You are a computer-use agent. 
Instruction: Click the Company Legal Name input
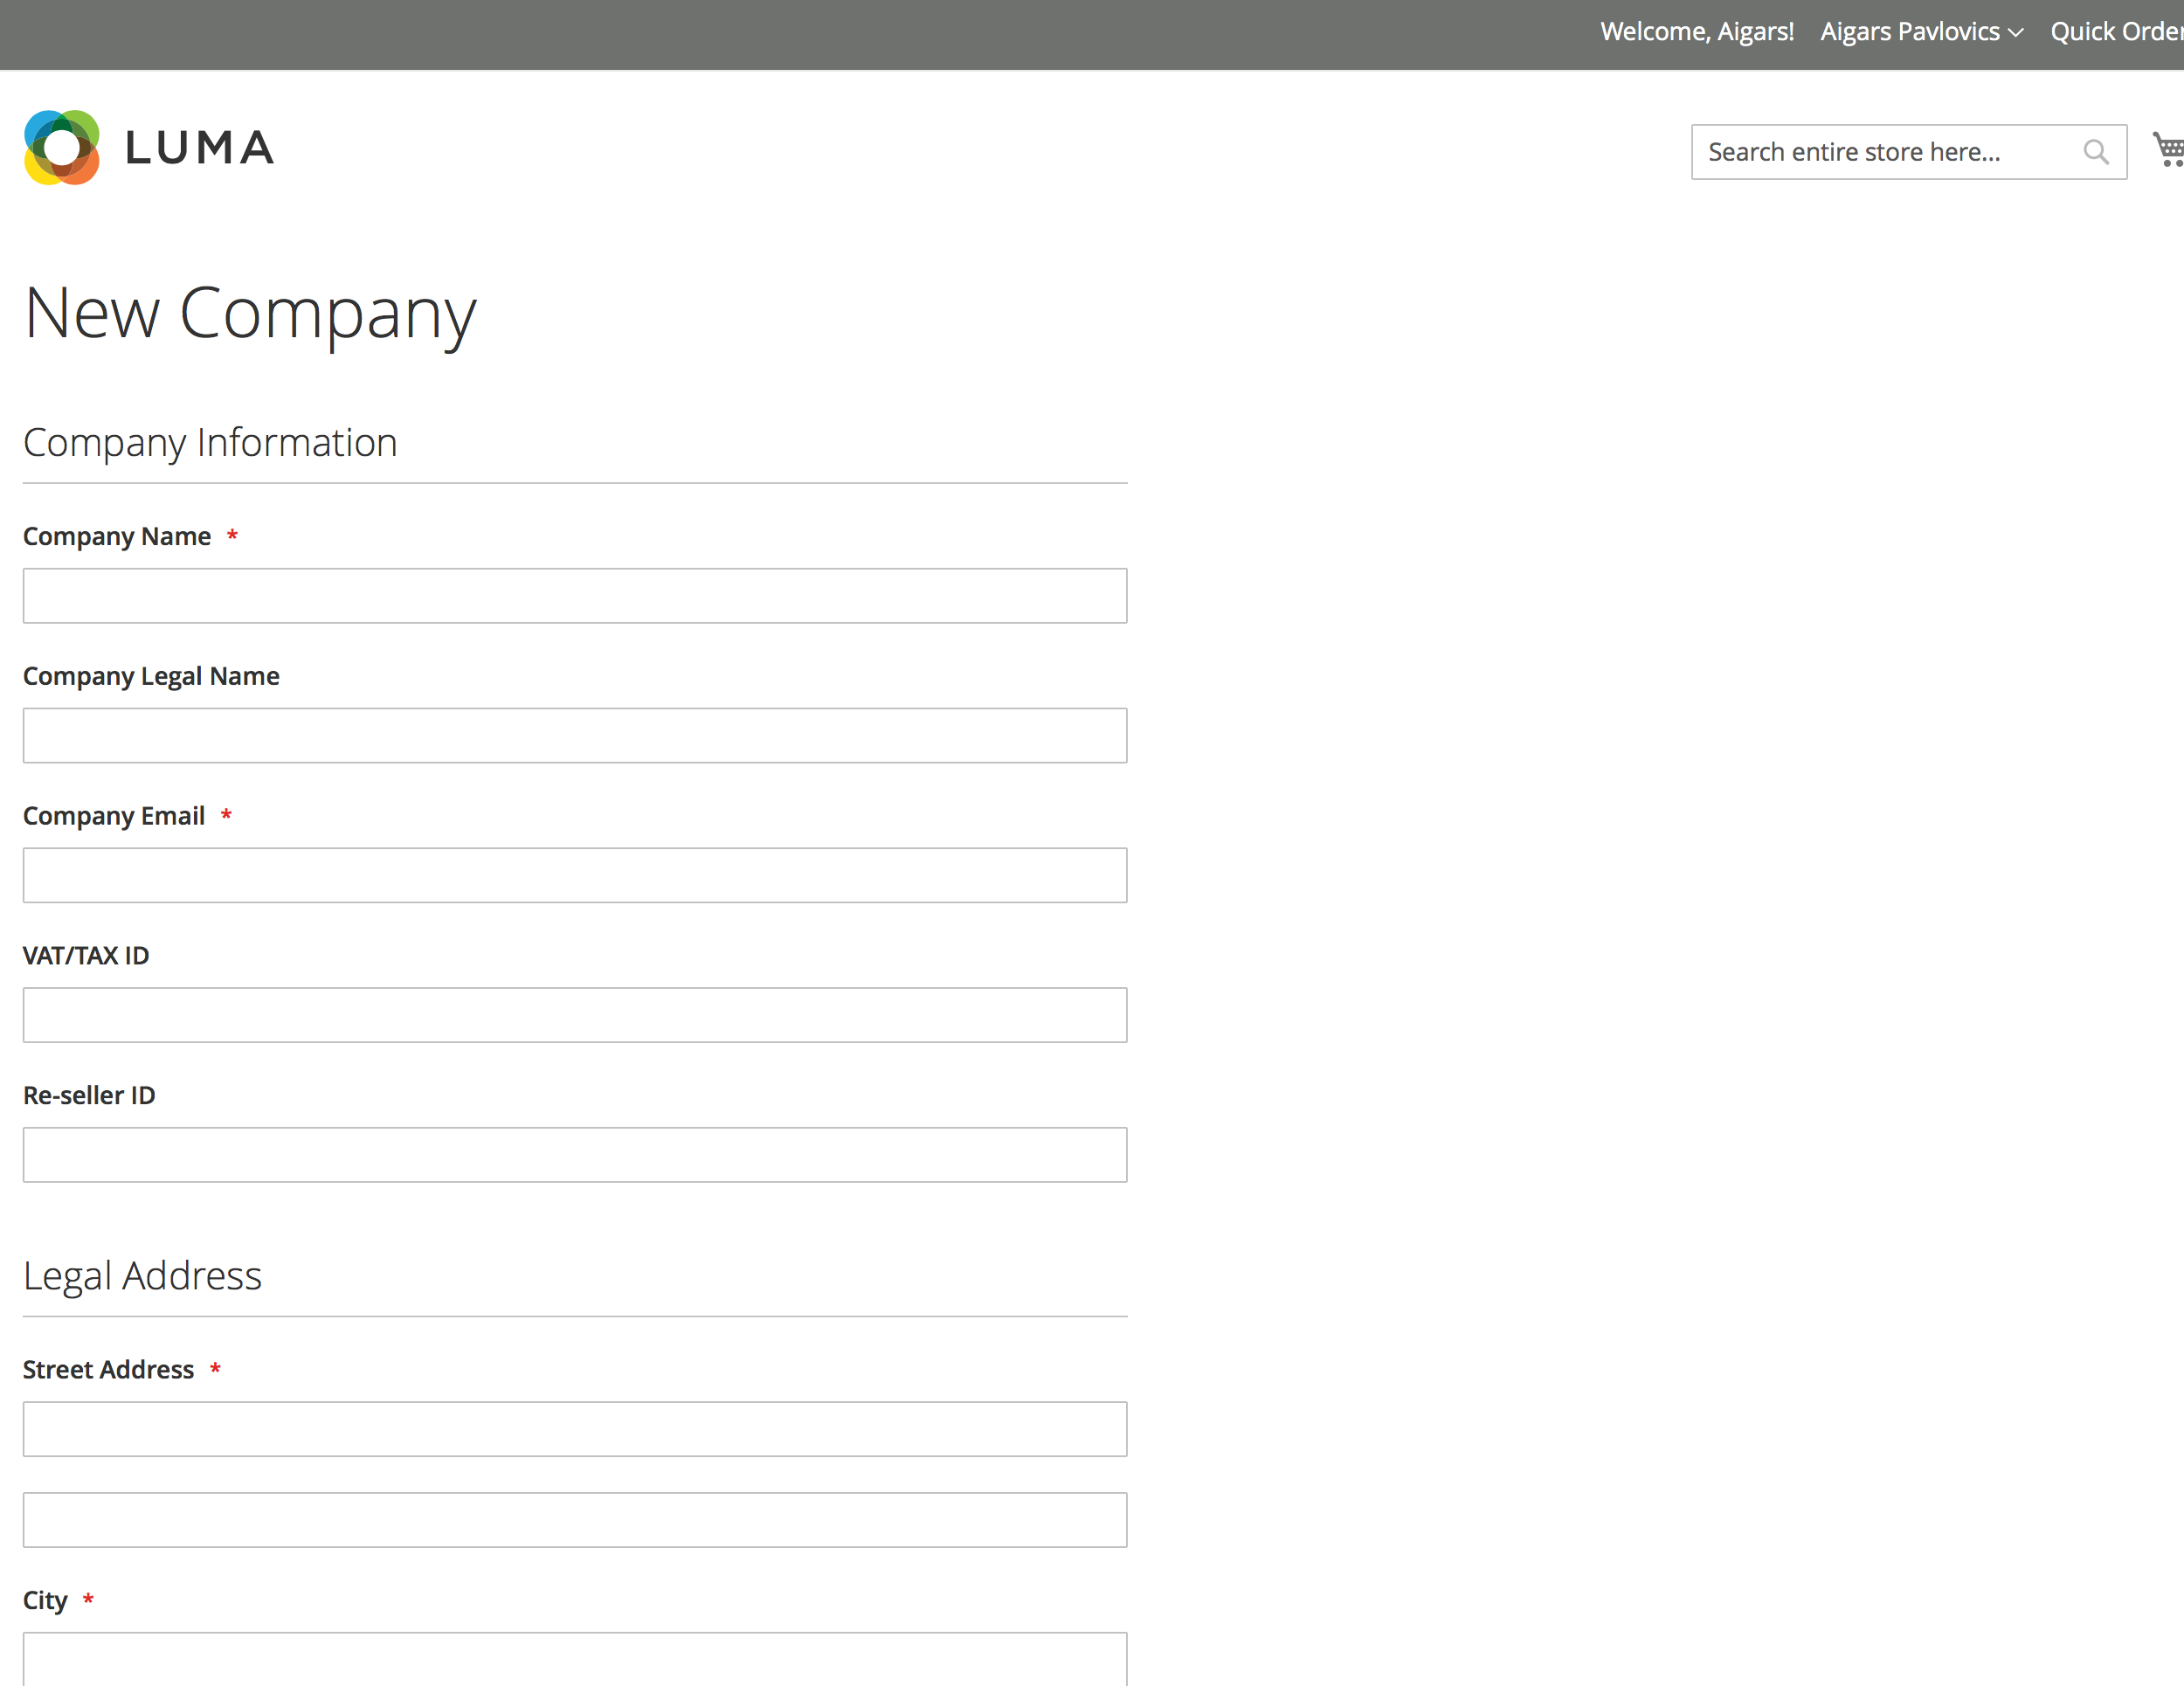pyautogui.click(x=575, y=736)
